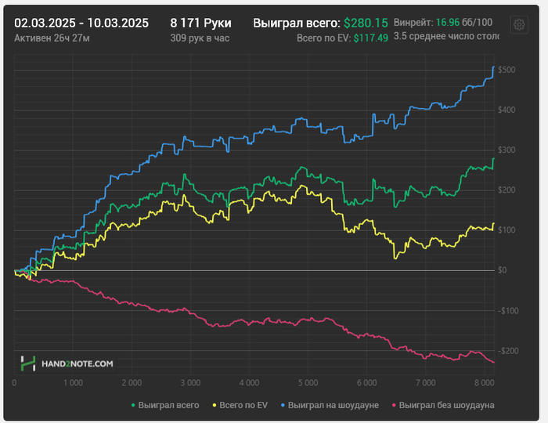
Task: Click the 1 000 x-axis label
Action: (73, 383)
